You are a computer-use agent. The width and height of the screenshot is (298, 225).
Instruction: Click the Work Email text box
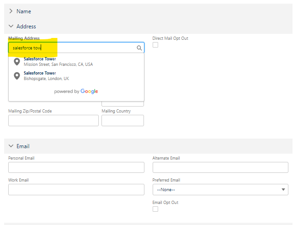click(x=76, y=189)
